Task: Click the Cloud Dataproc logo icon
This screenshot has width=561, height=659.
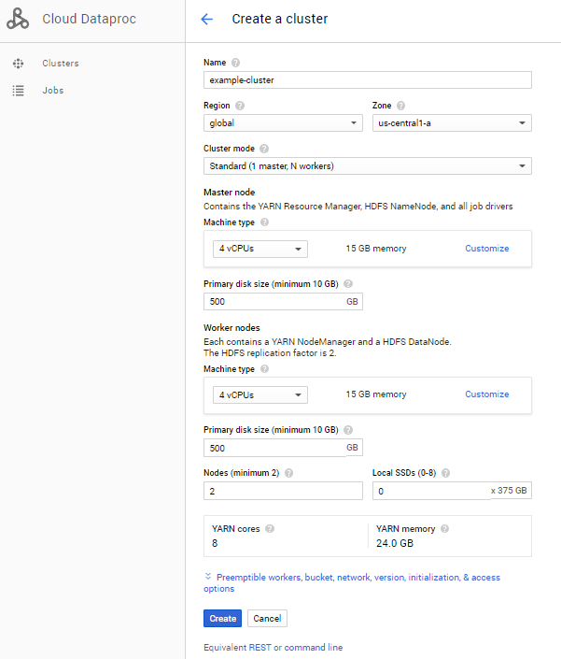Action: click(18, 19)
